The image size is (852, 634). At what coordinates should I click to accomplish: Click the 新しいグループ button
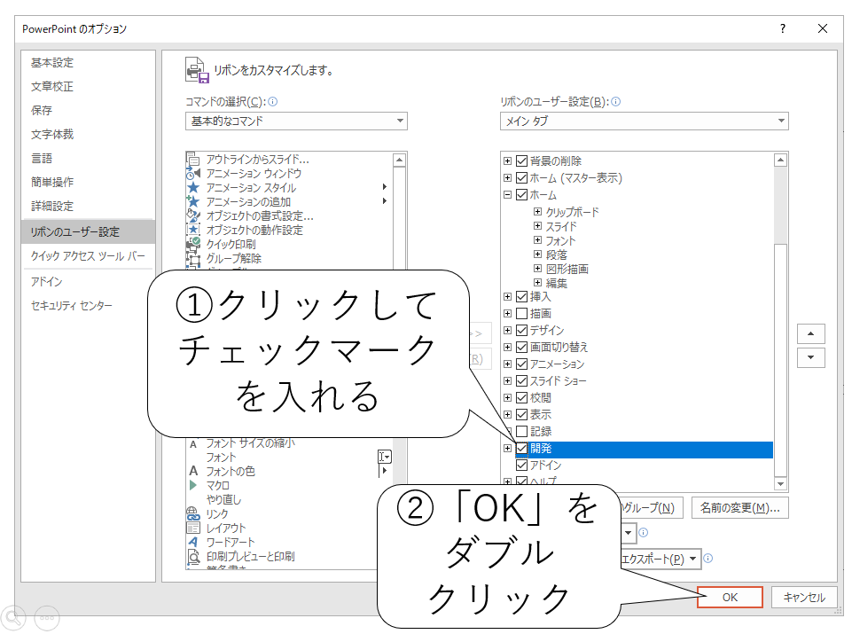651,508
